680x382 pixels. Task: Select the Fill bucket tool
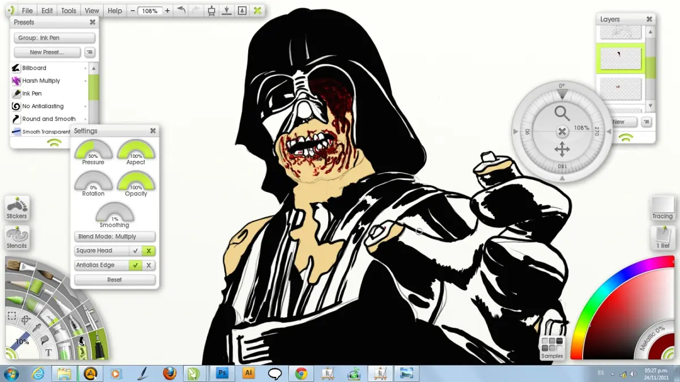pos(44,340)
